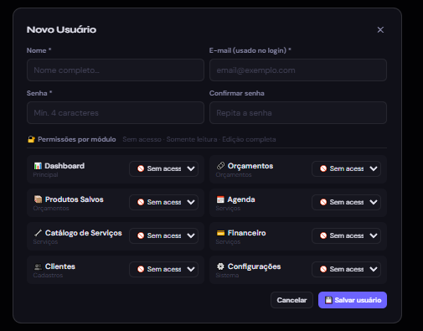
Task: Click the Financeiro module name
Action: [x=246, y=233]
